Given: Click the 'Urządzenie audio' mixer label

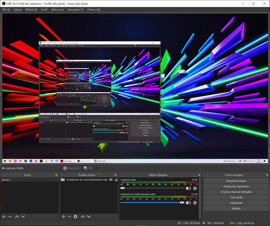Looking at the screenshot, I should (x=128, y=180).
